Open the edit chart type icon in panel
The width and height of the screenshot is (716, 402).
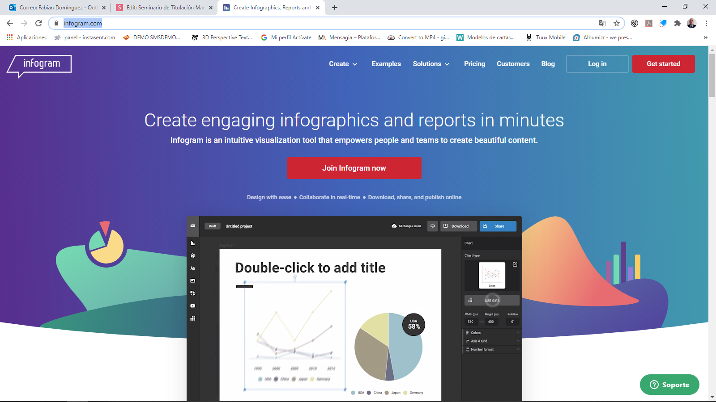pos(515,264)
